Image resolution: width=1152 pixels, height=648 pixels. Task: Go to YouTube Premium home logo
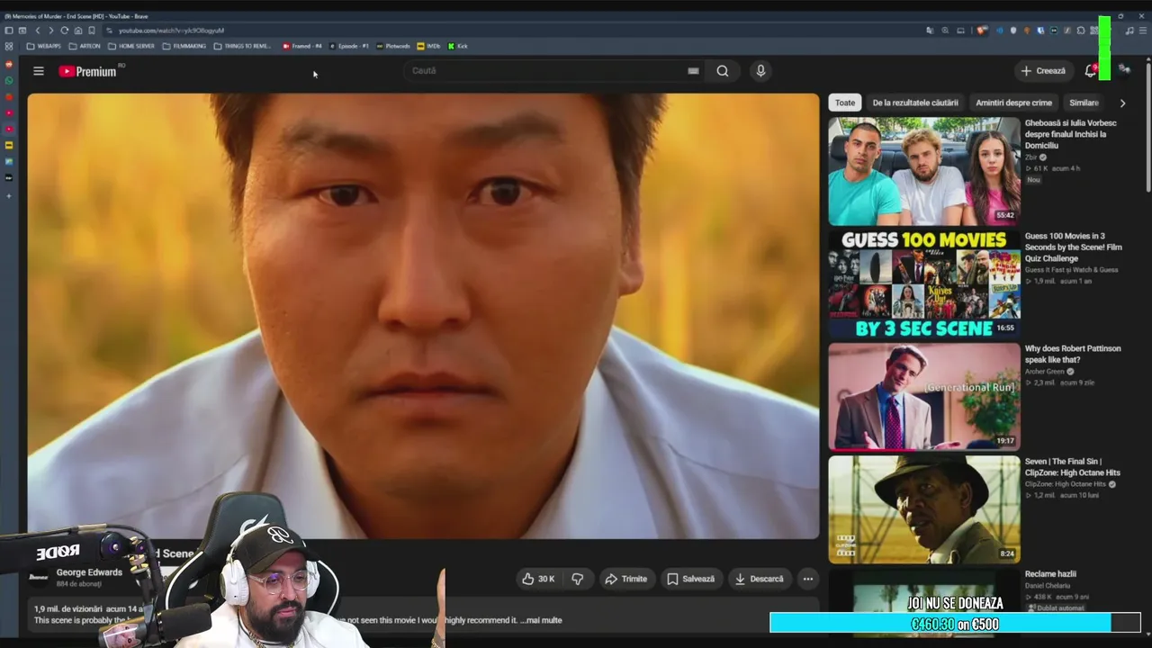[x=88, y=71]
